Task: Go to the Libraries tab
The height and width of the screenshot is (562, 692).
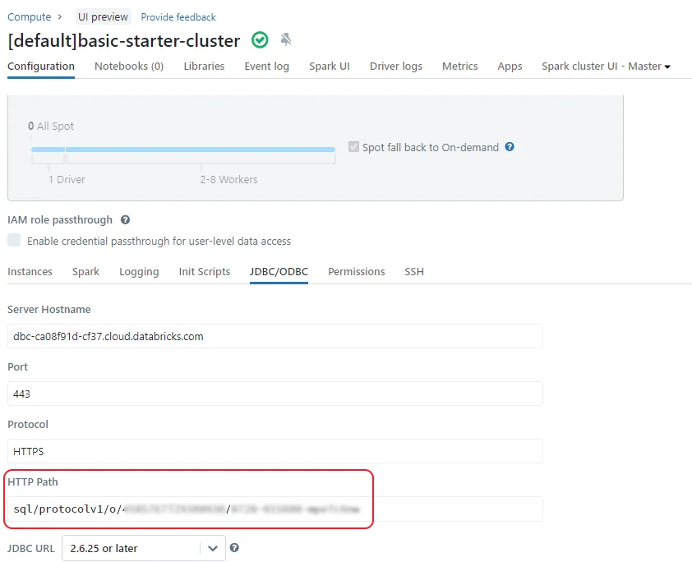Action: 204,67
